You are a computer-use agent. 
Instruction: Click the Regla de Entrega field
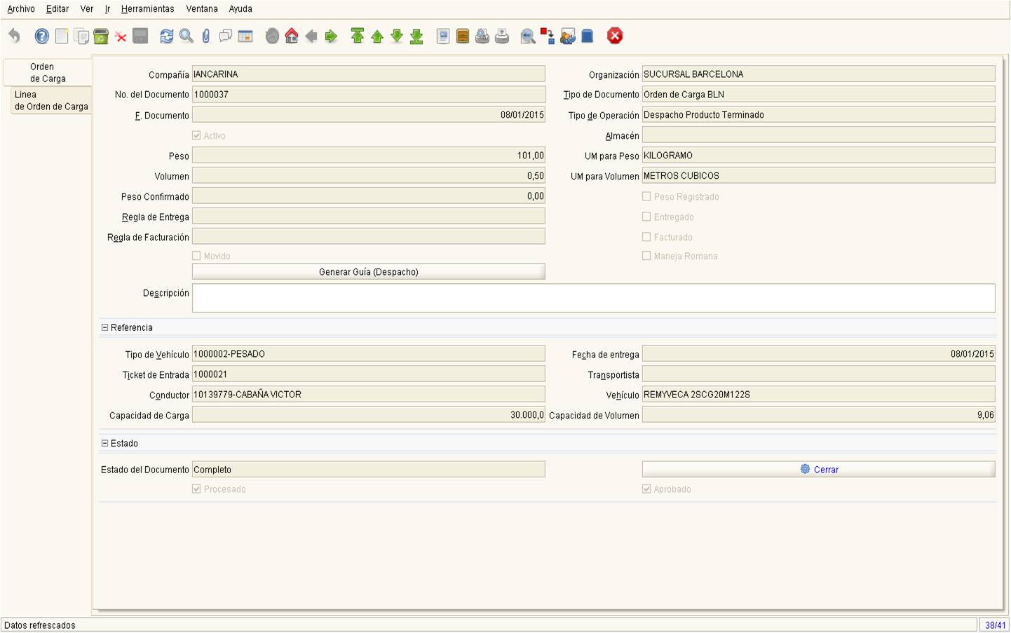tap(369, 217)
